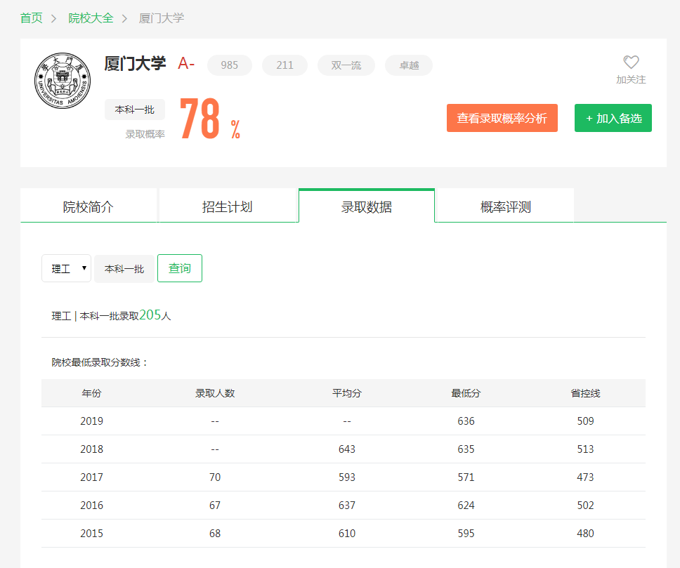The height and width of the screenshot is (568, 680).
Task: Click 637 average score for 2016
Action: [347, 506]
